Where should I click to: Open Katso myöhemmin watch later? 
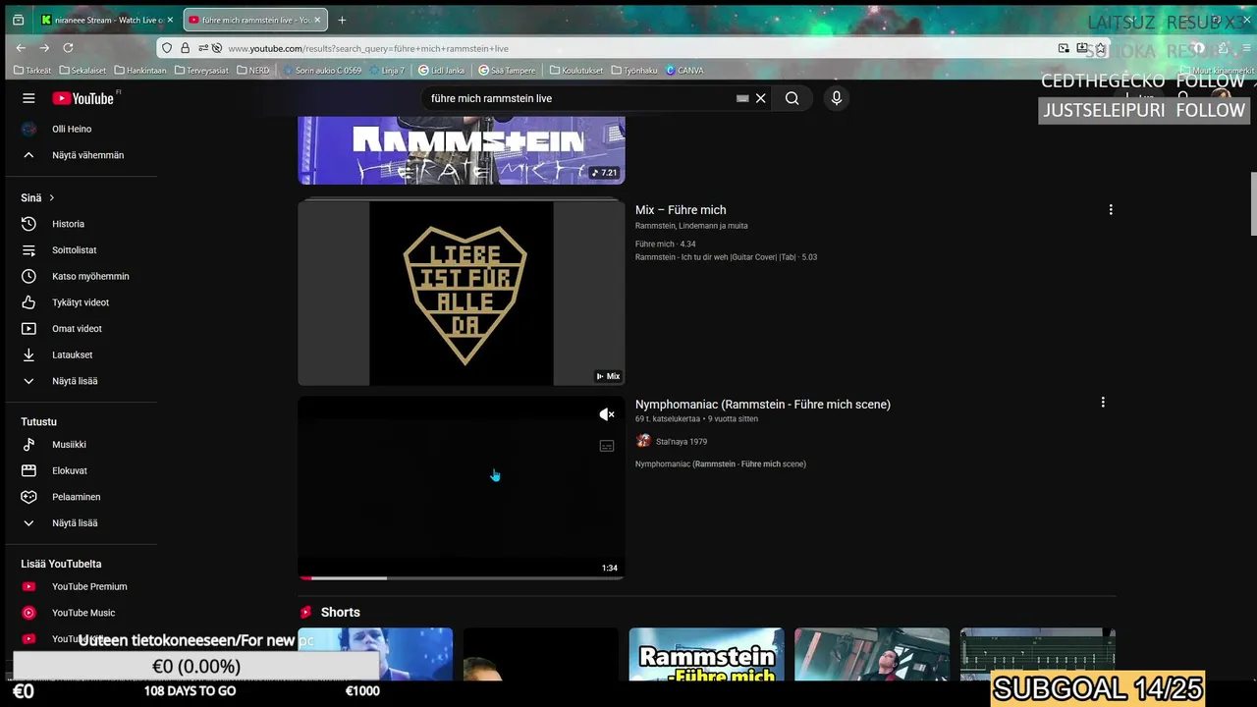point(81,276)
